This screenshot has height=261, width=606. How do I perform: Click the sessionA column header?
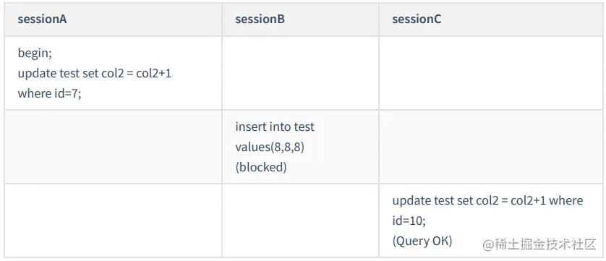(x=42, y=20)
